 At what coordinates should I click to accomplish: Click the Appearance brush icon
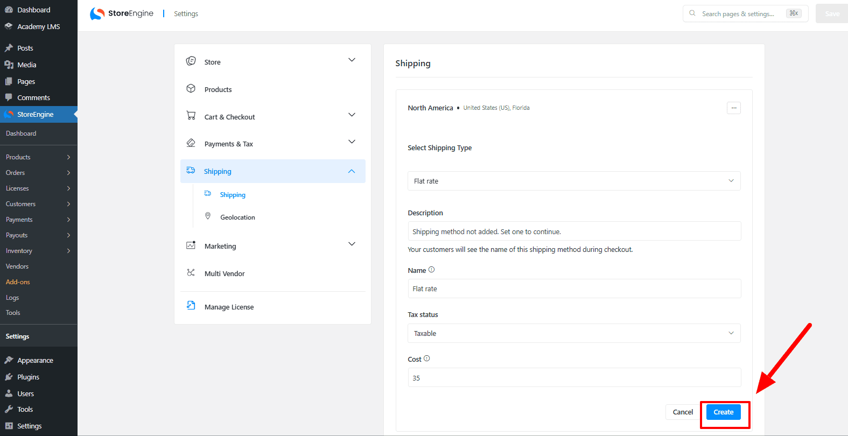pos(9,360)
